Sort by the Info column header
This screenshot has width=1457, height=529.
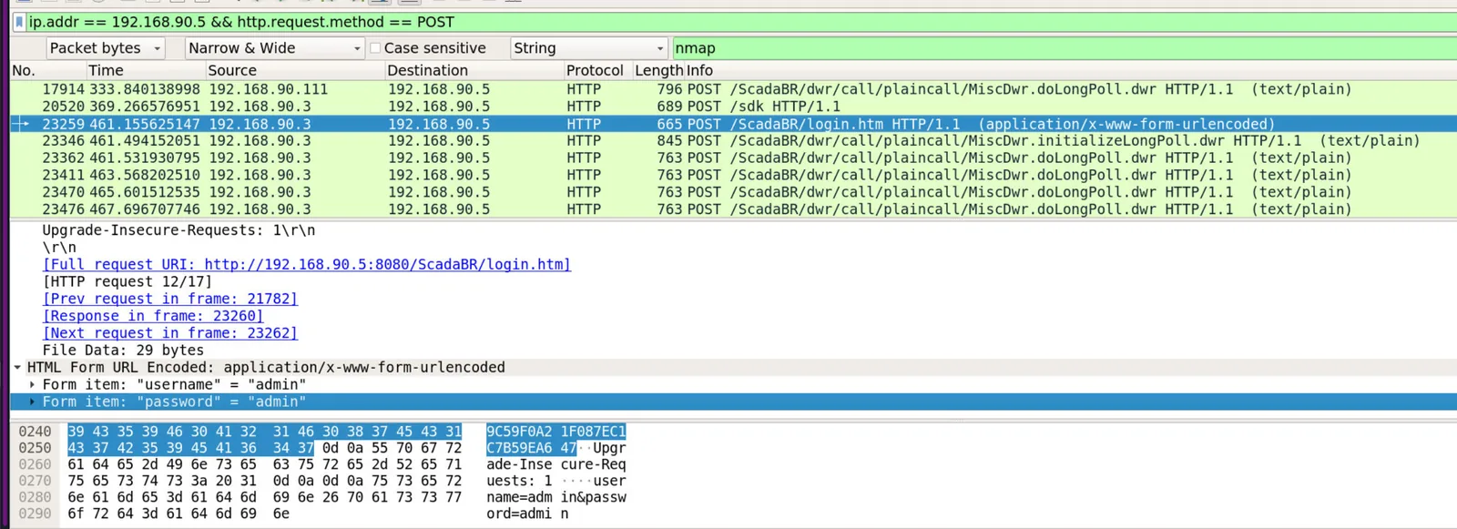(699, 70)
